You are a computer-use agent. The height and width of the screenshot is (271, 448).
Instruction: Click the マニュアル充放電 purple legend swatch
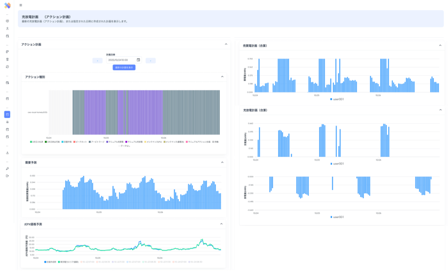126,142
